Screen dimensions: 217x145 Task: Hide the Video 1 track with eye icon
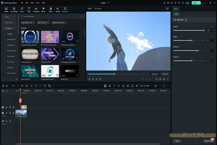tap(14, 113)
